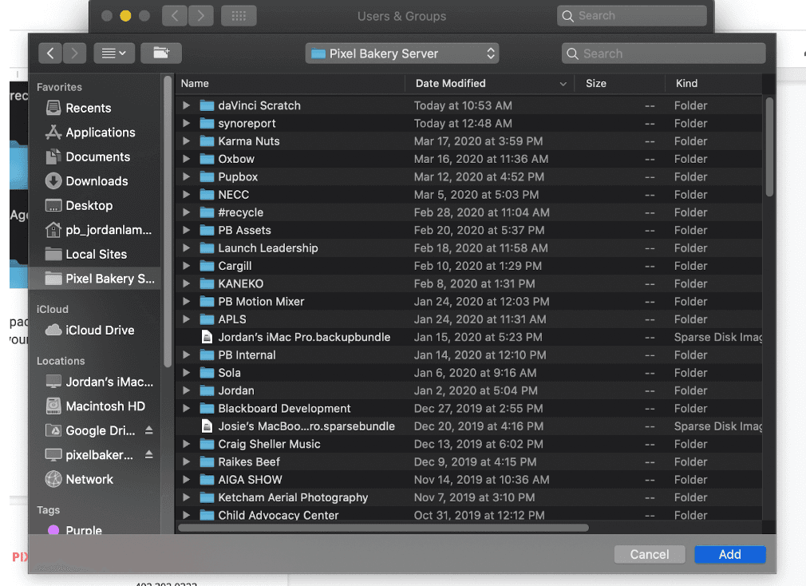This screenshot has height=586, width=806.
Task: Expand the Karma Nuts folder
Action: (186, 141)
